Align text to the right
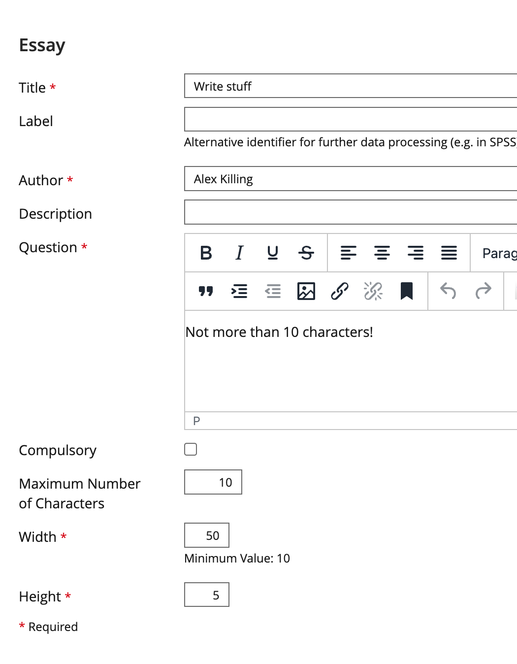517x664 pixels. tap(416, 253)
